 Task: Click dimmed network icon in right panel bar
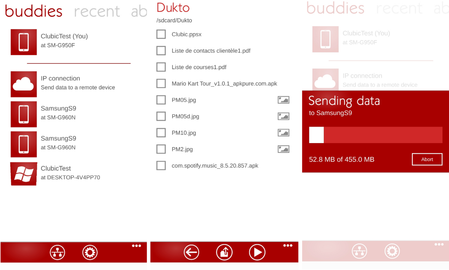click(359, 251)
